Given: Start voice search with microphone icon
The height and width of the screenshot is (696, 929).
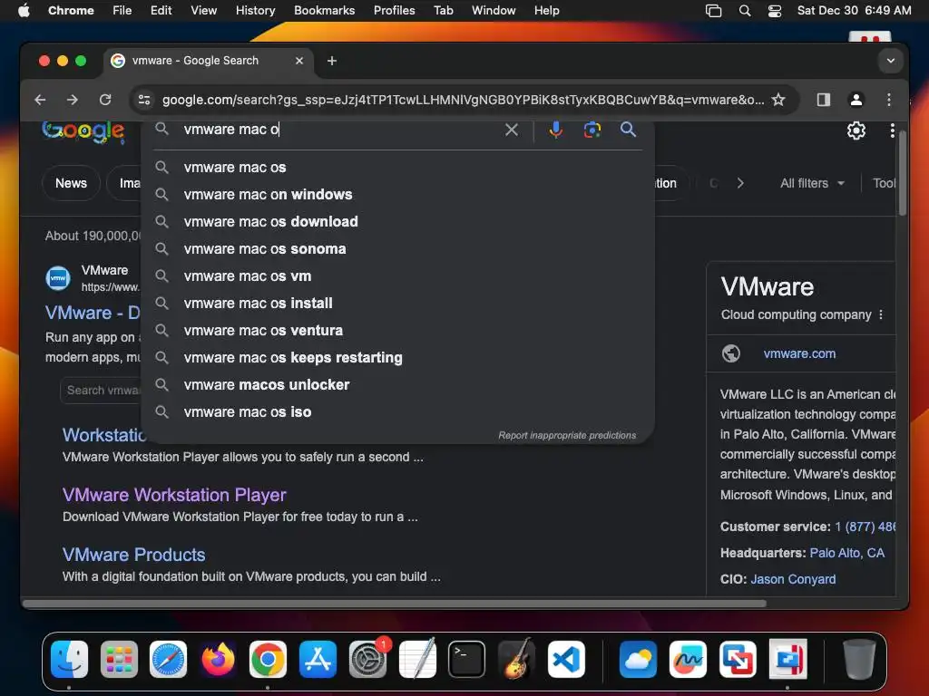Looking at the screenshot, I should 555,130.
